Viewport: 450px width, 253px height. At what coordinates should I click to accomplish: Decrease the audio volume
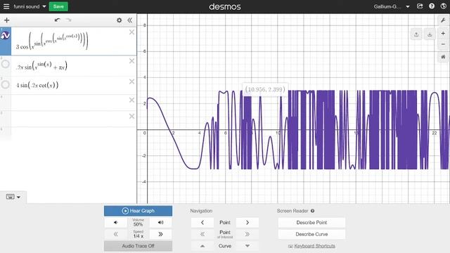pos(115,222)
